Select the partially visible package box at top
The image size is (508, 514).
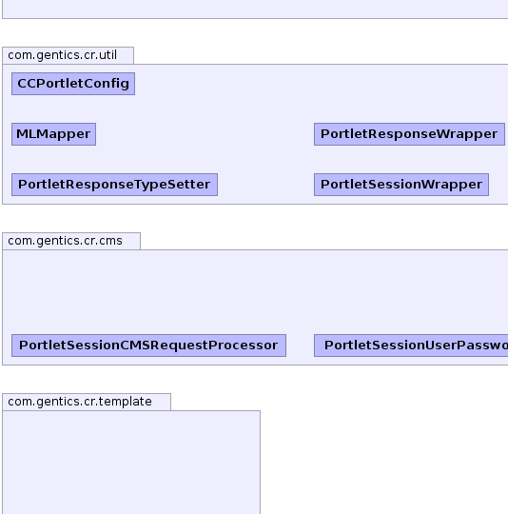tap(255, 10)
